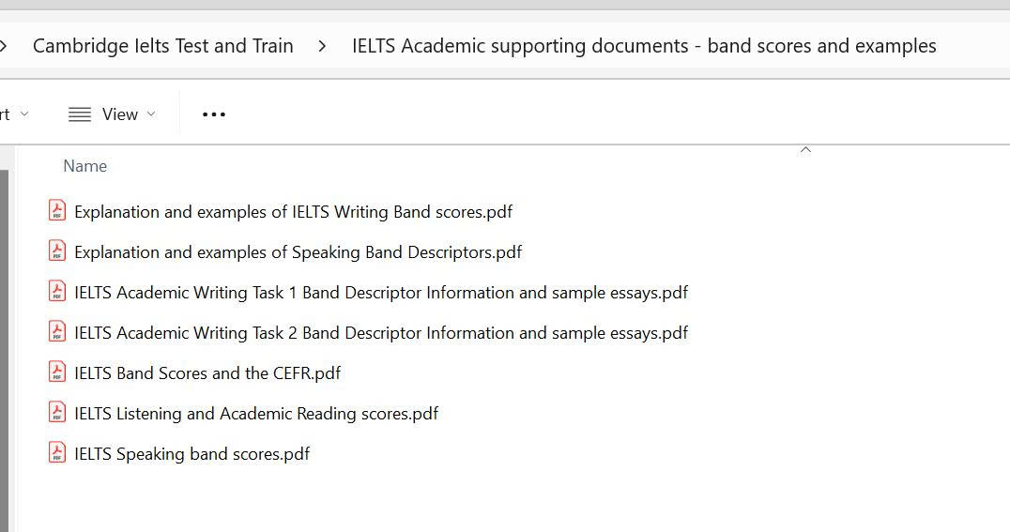1010x532 pixels.
Task: Click the upward sort caret above the list
Action: click(805, 150)
